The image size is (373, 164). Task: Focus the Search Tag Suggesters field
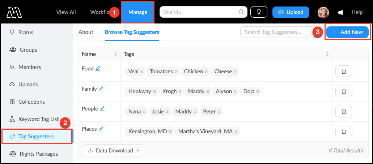click(276, 32)
